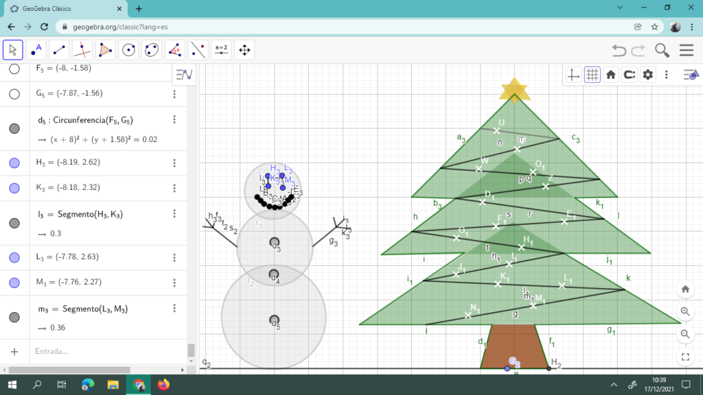Open the options menu for circle d5
The height and width of the screenshot is (395, 703).
click(x=174, y=120)
